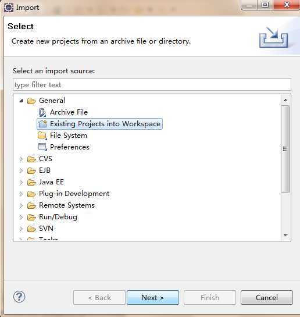Click the scrollbar down arrow

click(285, 235)
